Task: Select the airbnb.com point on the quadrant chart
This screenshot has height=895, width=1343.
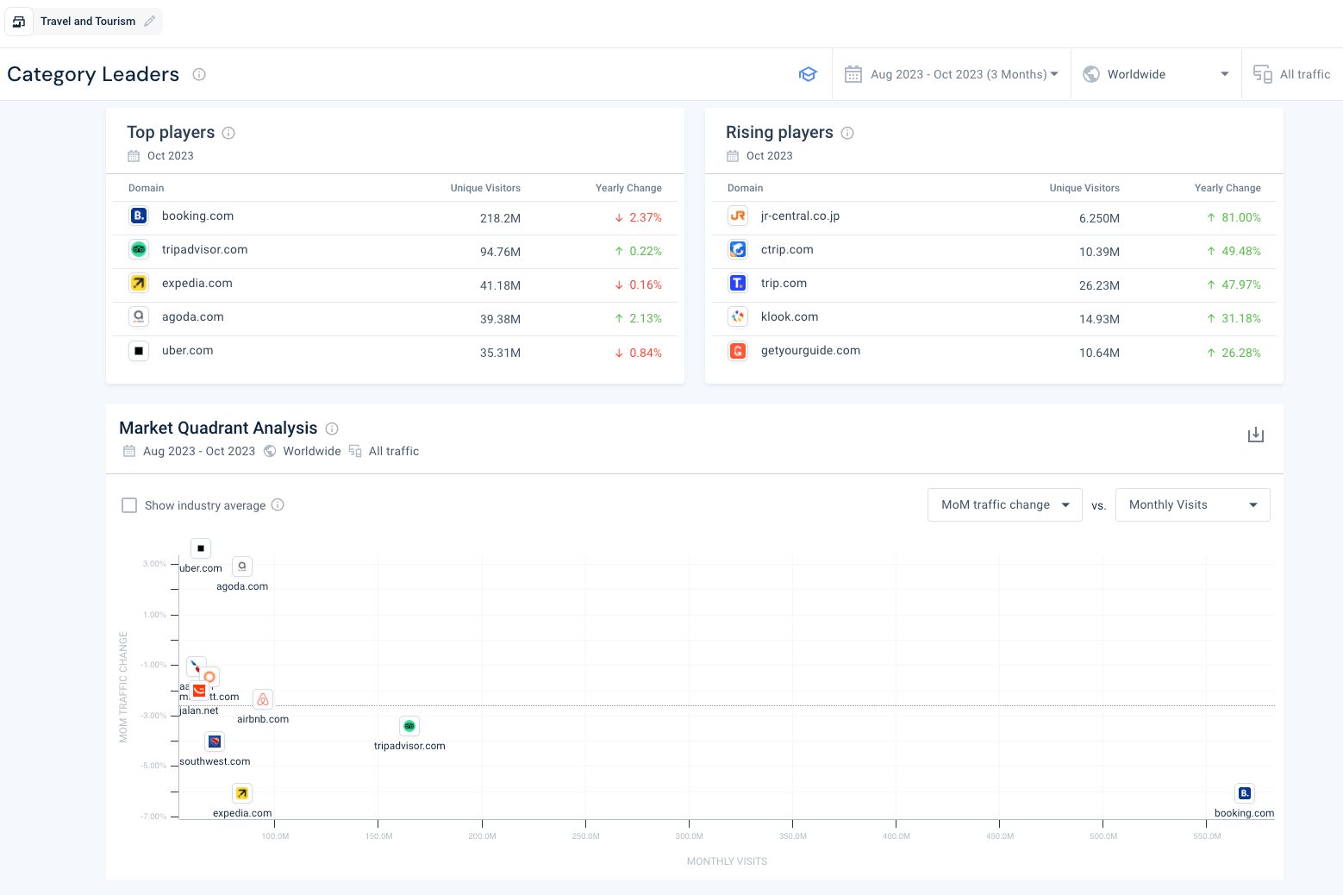Action: 263,699
